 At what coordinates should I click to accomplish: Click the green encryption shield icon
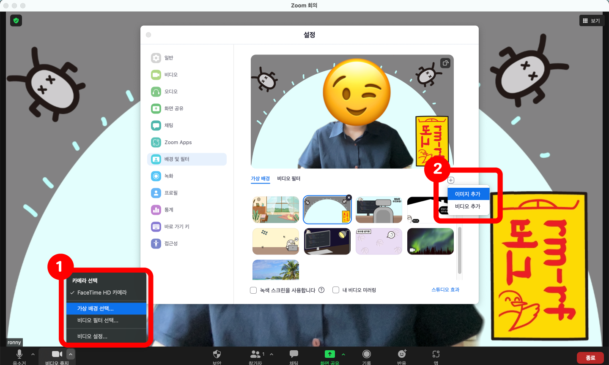coord(16,20)
